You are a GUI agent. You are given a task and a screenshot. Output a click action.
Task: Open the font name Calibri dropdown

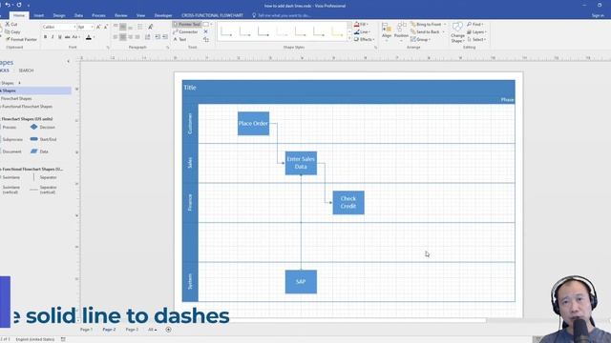click(74, 27)
